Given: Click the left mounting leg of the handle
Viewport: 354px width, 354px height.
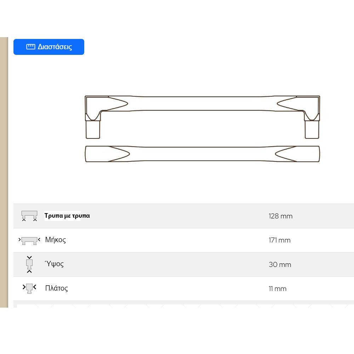Looking at the screenshot, I should point(93,129).
